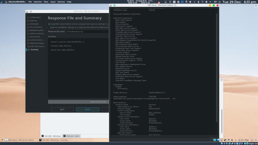The width and height of the screenshot is (258, 145).
Task: Expand the dropdown arrow in macOS menu bar
Action: [x=210, y=2]
